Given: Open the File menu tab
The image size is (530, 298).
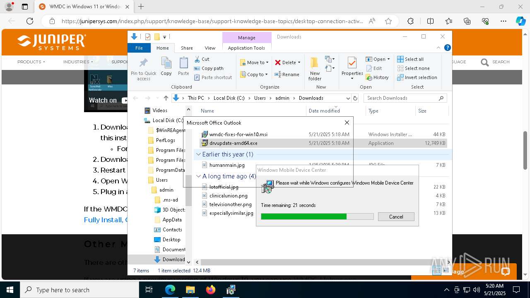Looking at the screenshot, I should click(x=139, y=48).
